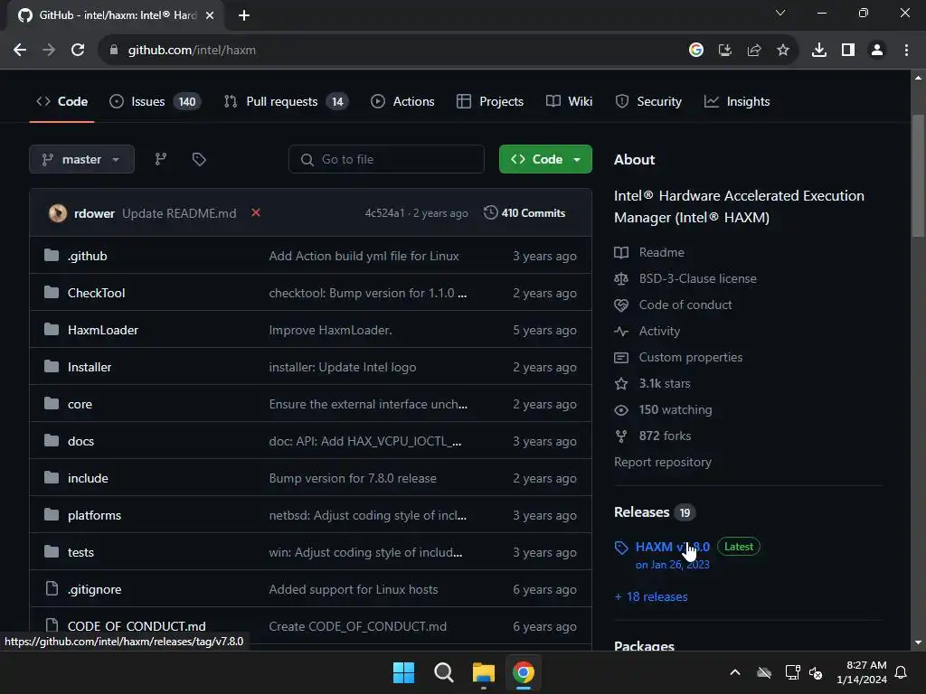Check the failed status X icon
Viewport: 926px width, 694px height.
(x=256, y=212)
